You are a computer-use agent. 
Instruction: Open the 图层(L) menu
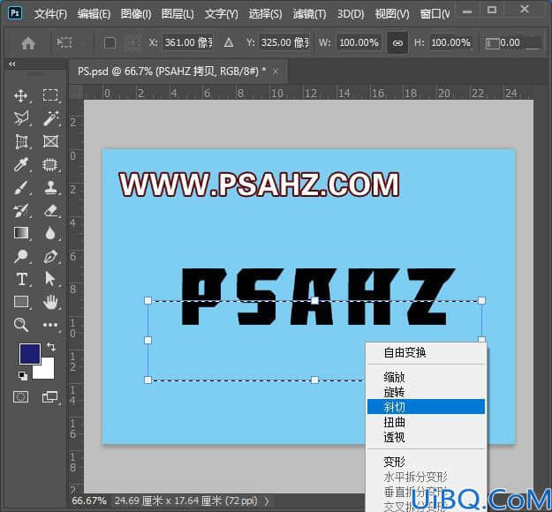click(x=178, y=14)
